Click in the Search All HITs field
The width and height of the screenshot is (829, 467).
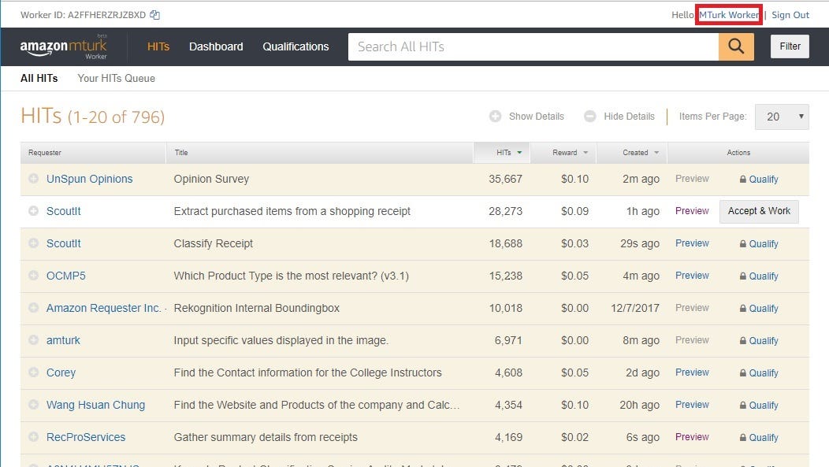(x=533, y=46)
